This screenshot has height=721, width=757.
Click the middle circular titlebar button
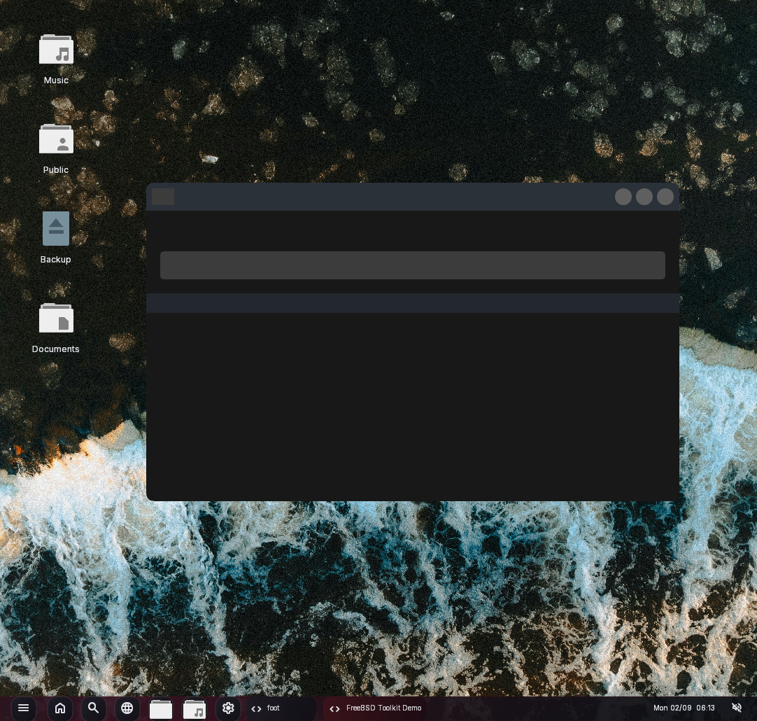(x=644, y=197)
